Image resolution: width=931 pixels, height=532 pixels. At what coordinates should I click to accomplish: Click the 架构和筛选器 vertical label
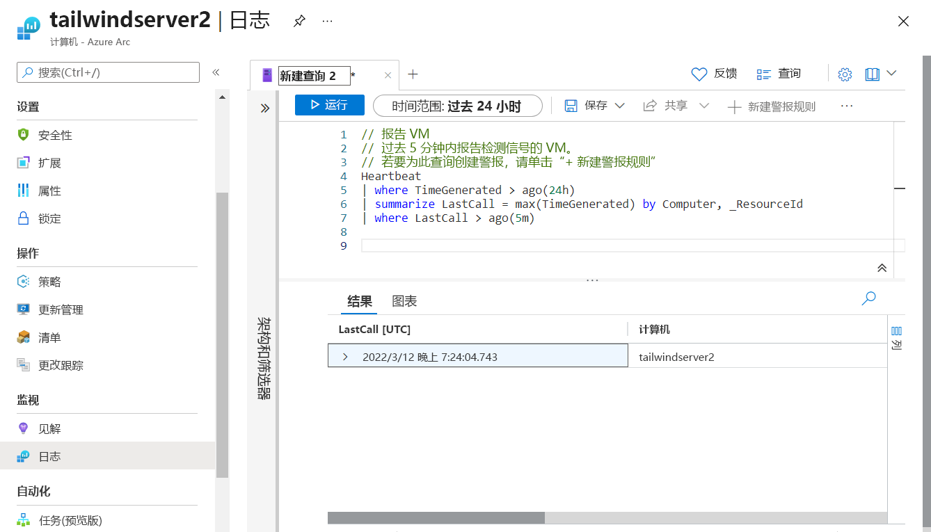coord(264,358)
